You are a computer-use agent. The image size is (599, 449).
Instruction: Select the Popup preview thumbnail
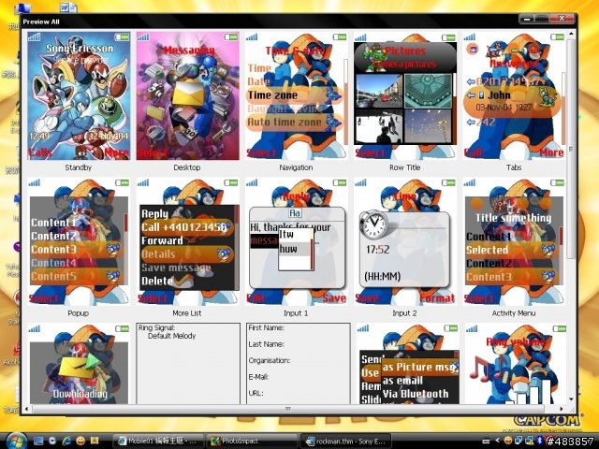point(79,241)
